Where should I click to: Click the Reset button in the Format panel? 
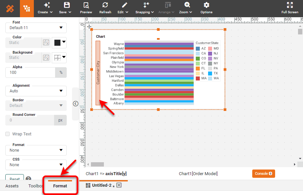[14, 178]
